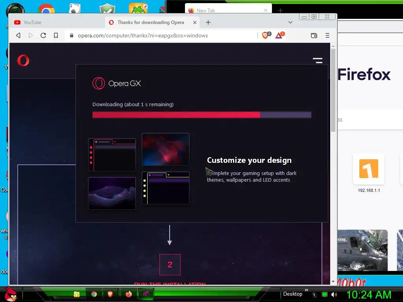The width and height of the screenshot is (403, 302).
Task: Add a new tab in Firefox window
Action: tap(280, 10)
